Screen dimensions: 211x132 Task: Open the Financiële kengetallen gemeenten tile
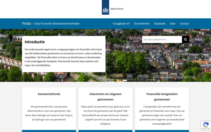(x=162, y=97)
